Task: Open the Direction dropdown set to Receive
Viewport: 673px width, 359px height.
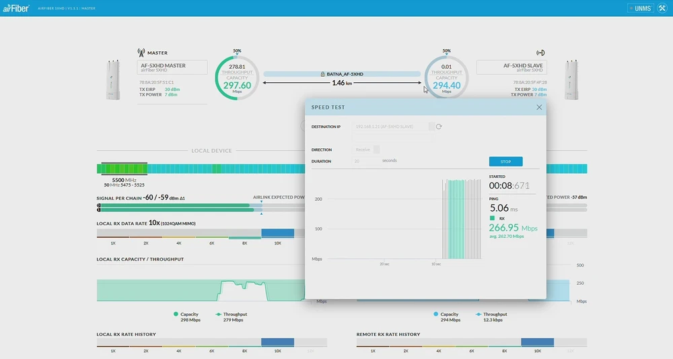Action: 376,150
